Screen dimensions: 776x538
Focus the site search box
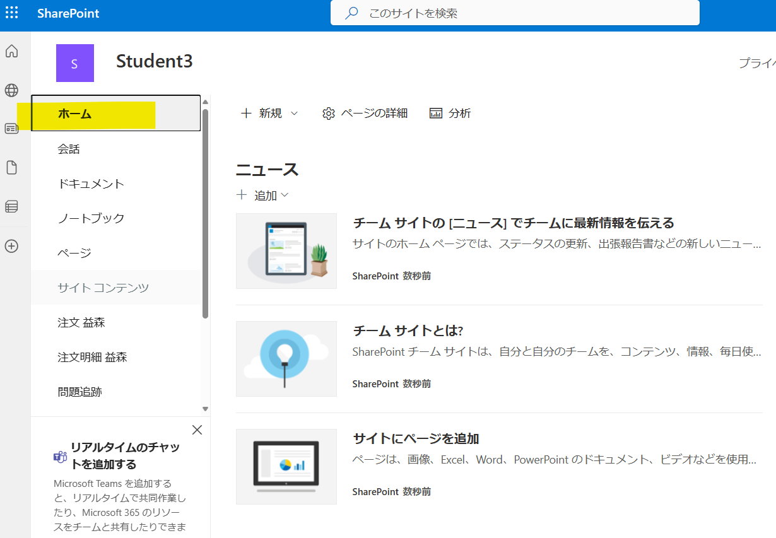point(515,13)
